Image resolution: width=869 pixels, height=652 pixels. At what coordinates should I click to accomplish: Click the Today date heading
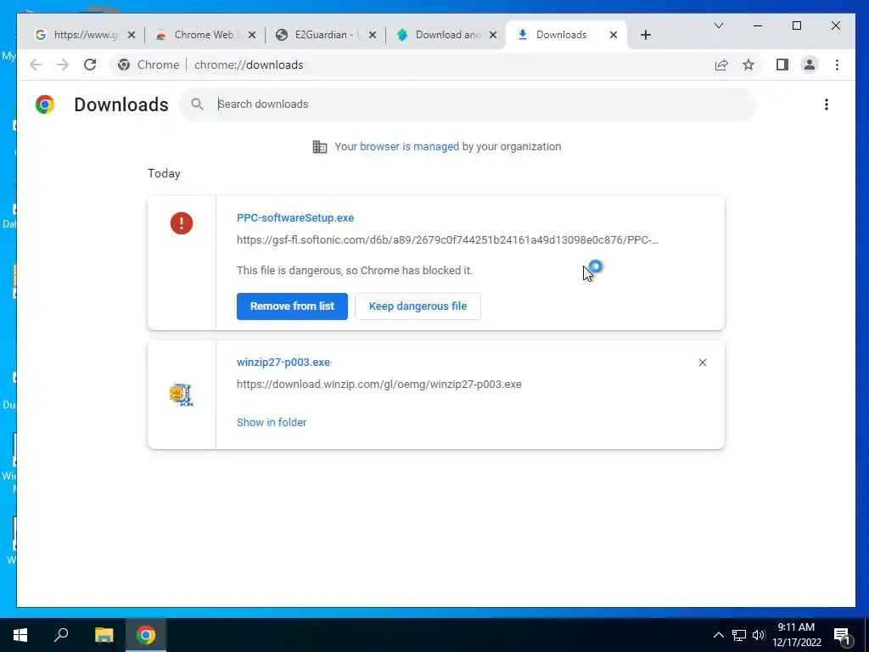(x=164, y=173)
